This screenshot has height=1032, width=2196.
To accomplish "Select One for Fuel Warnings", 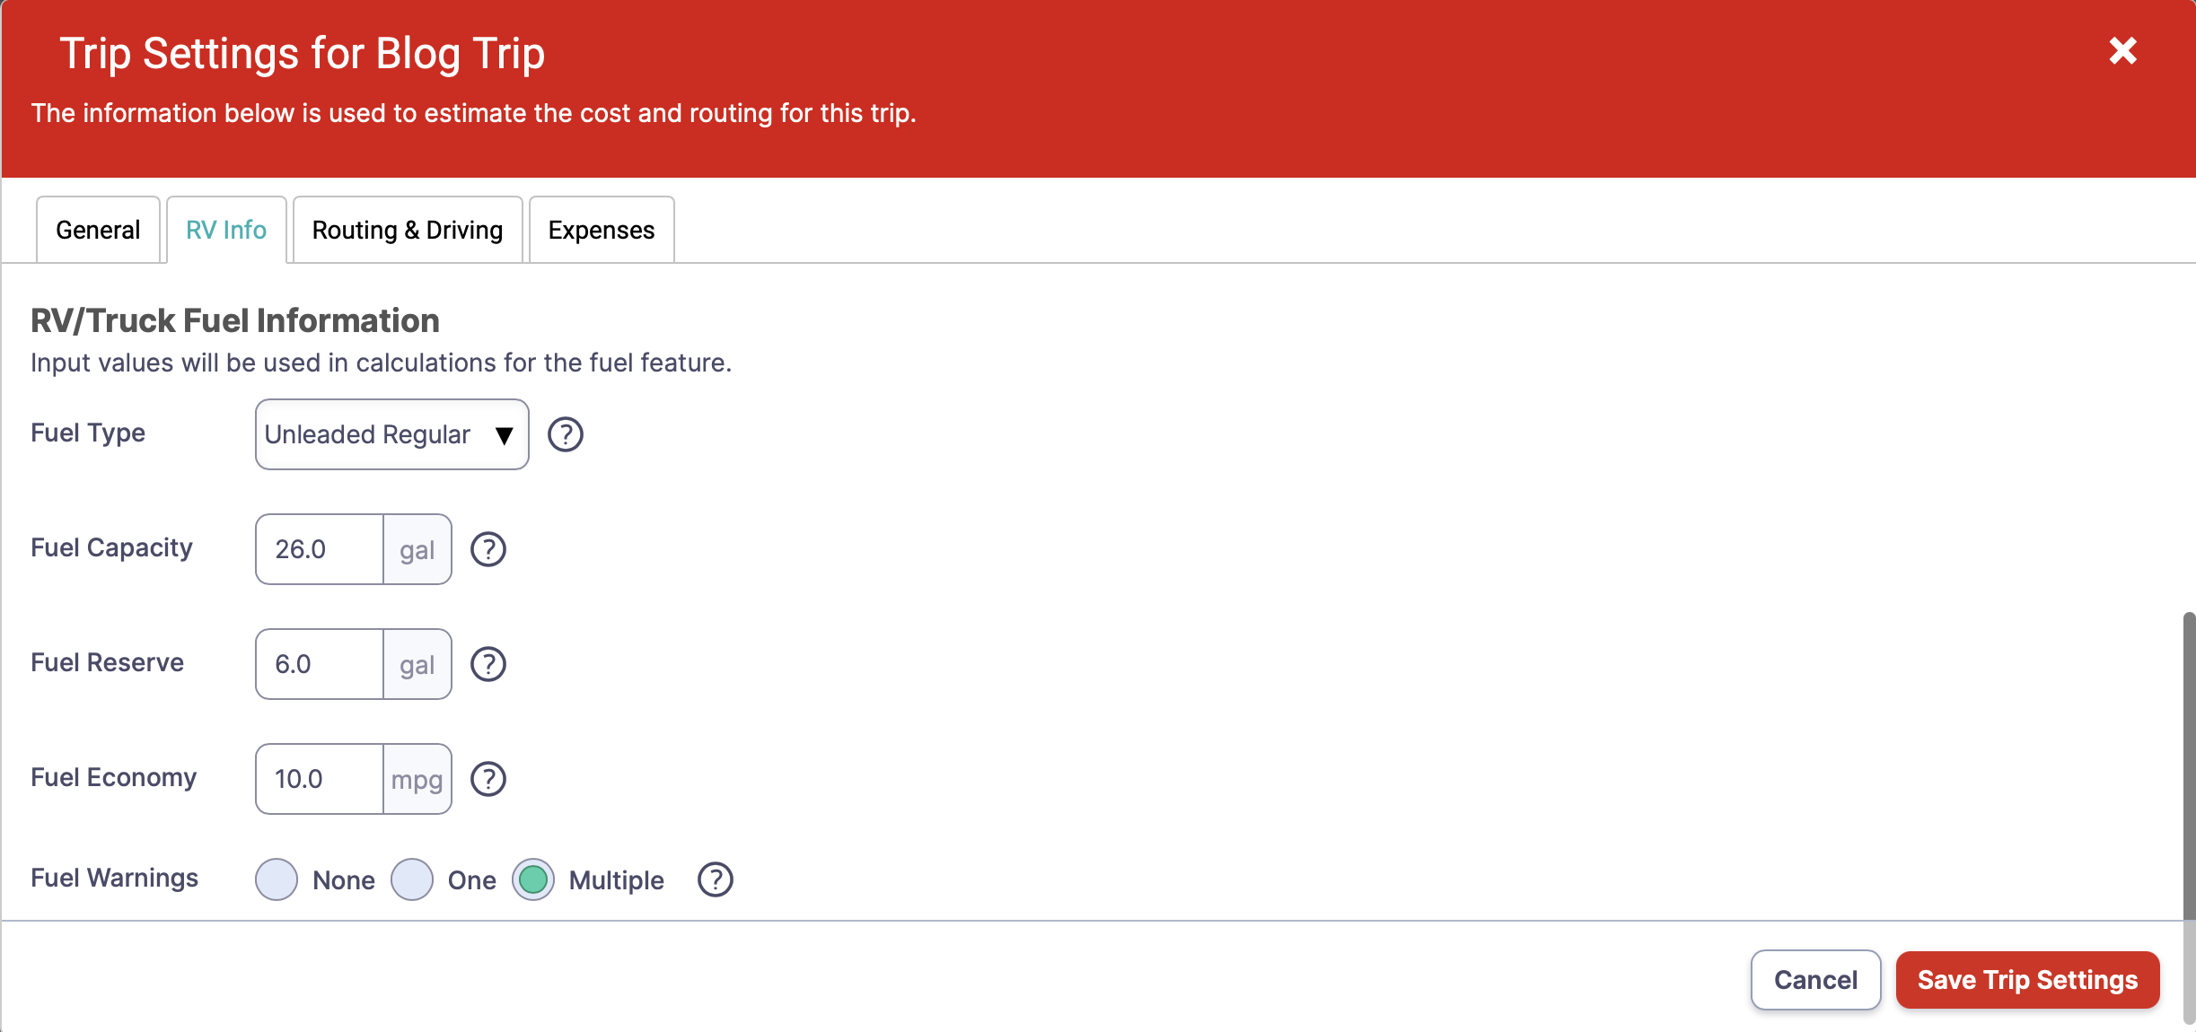I will coord(412,879).
